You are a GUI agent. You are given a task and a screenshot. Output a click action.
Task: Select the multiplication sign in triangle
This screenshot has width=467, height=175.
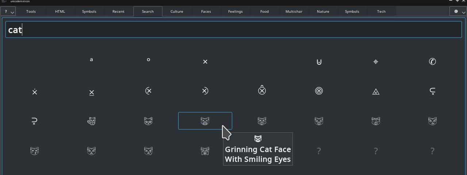pyautogui.click(x=376, y=92)
